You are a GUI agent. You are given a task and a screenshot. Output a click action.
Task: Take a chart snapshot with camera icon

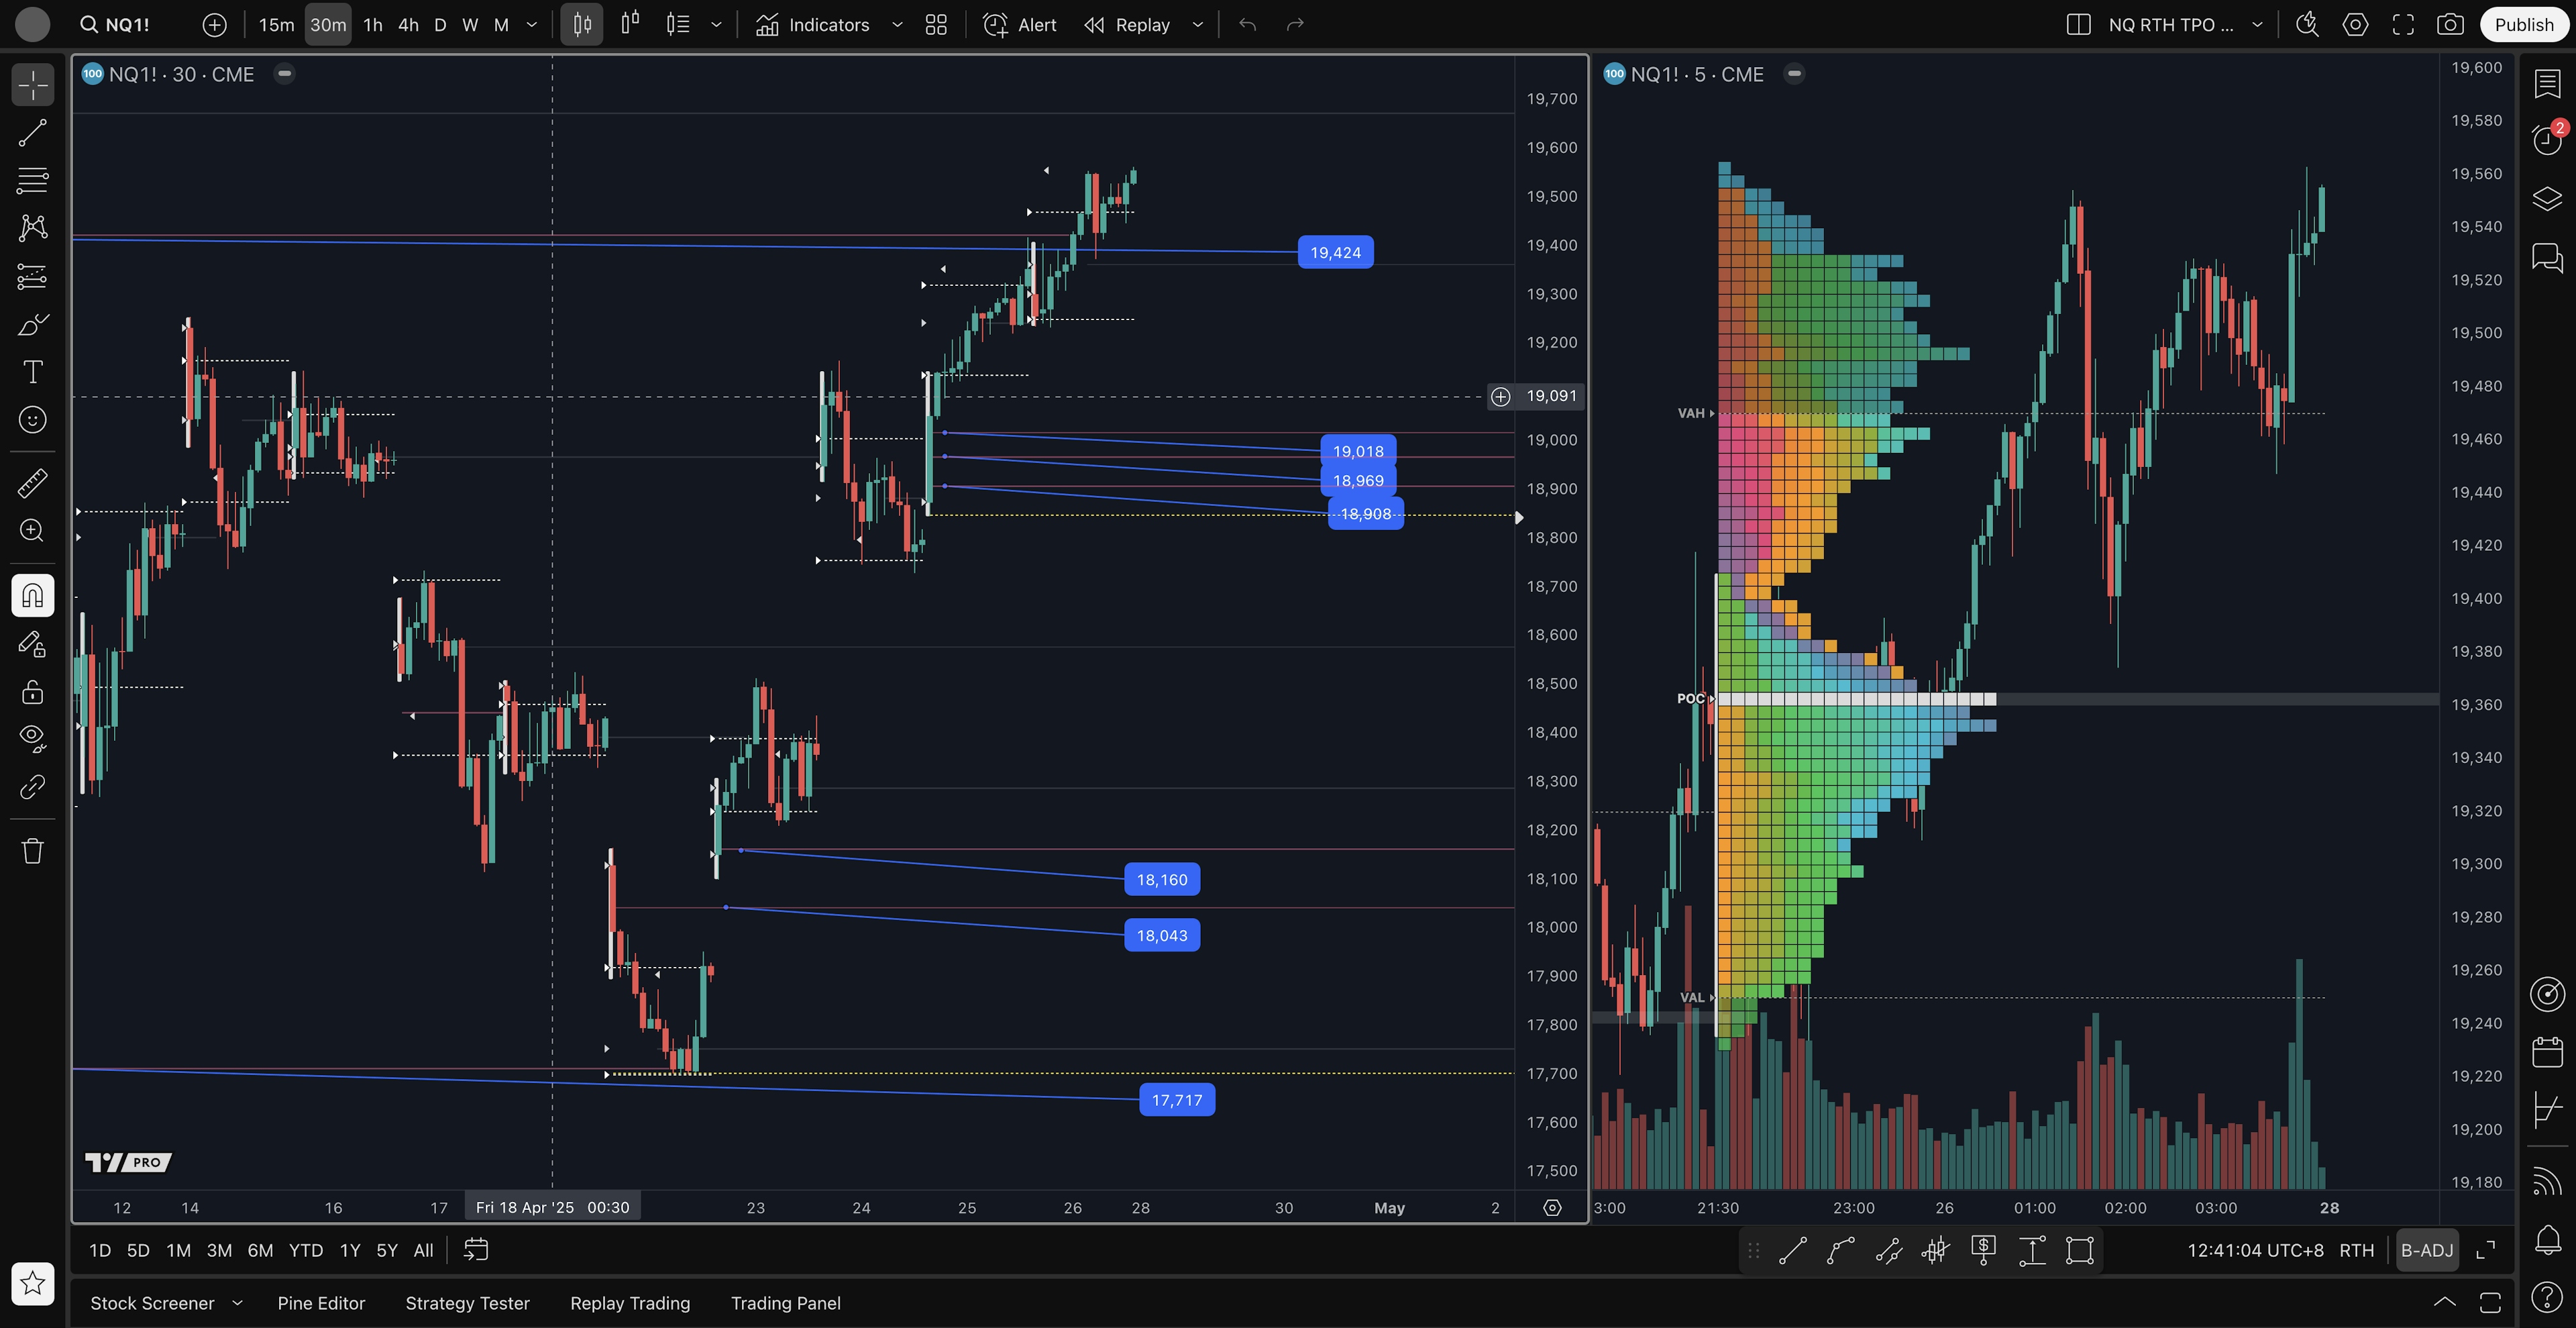pos(2449,25)
